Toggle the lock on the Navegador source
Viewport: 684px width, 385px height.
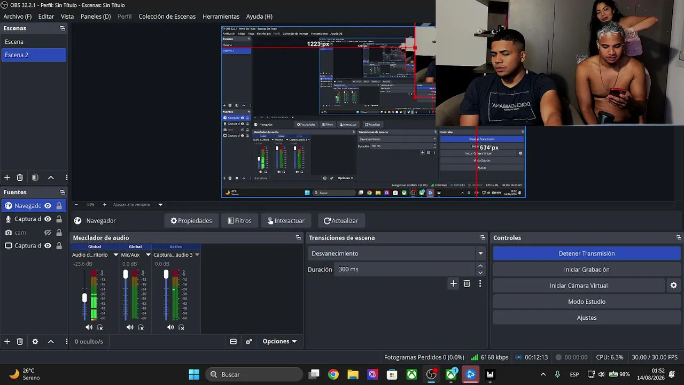point(59,206)
